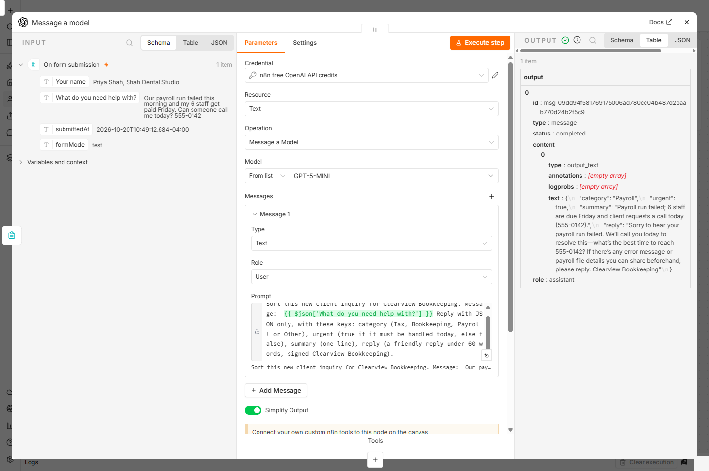Screen dimensions: 709x471
Task: Click the Execute step button
Action: 480,43
